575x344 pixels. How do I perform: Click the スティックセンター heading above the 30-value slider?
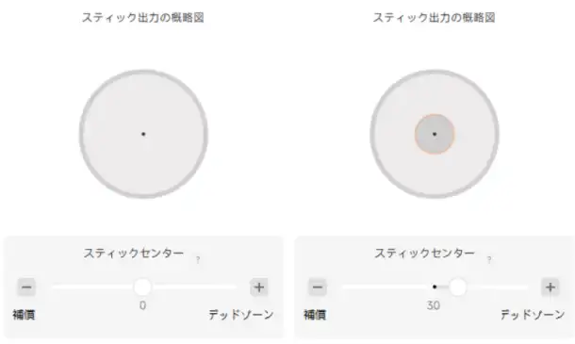point(424,253)
